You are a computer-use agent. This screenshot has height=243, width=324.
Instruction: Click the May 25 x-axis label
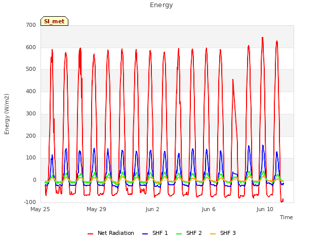(40, 209)
